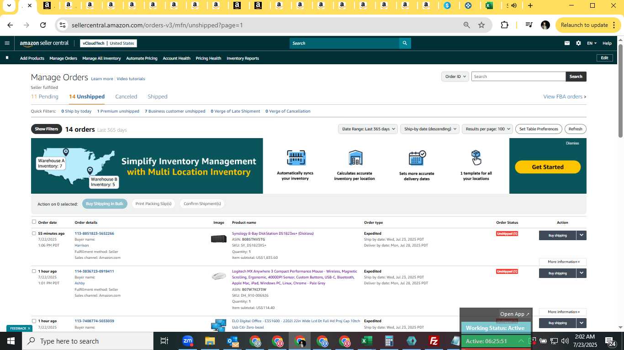
Task: Click Buy shipping for the Synology order
Action: point(557,235)
